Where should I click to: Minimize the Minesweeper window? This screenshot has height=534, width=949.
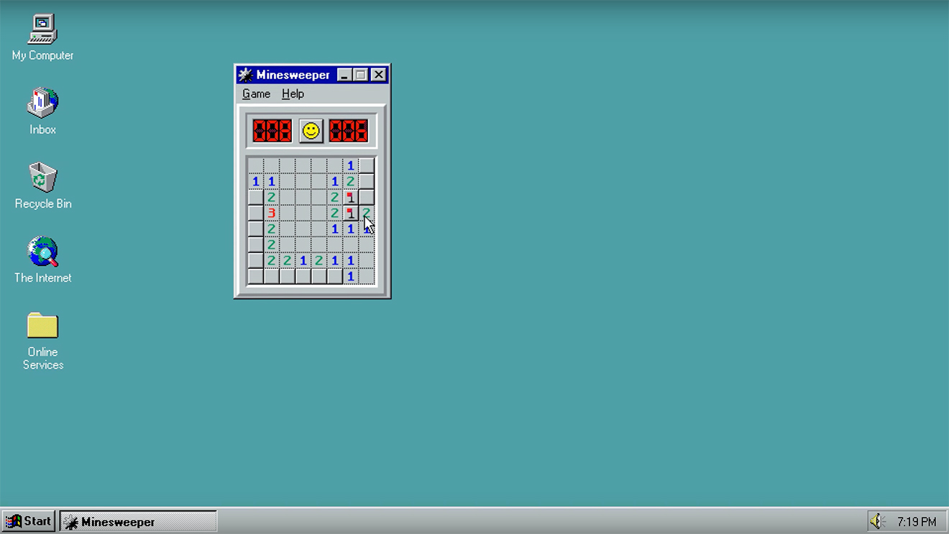tap(345, 75)
